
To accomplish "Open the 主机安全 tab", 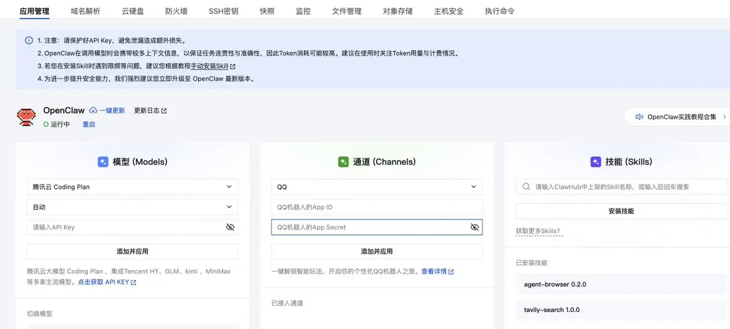I will pos(449,11).
